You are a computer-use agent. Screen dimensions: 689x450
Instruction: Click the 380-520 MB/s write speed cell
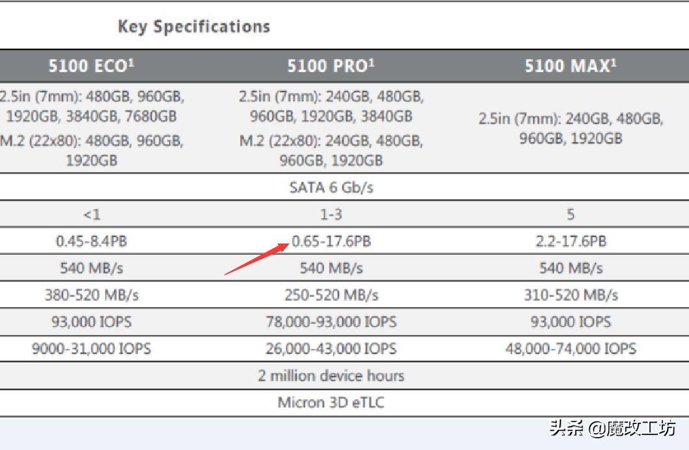[x=92, y=295]
